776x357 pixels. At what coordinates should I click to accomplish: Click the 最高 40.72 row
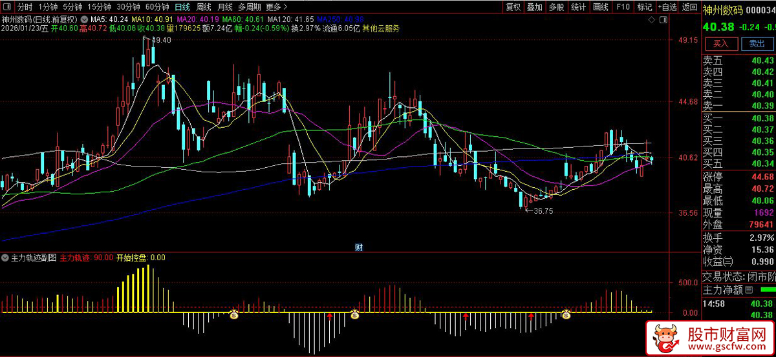click(x=738, y=189)
